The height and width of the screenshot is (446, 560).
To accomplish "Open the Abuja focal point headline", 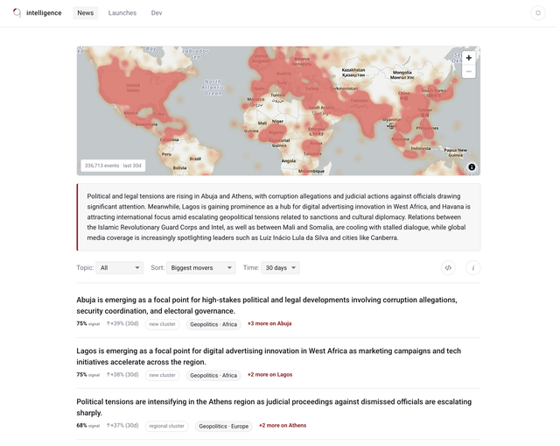I will pyautogui.click(x=267, y=306).
